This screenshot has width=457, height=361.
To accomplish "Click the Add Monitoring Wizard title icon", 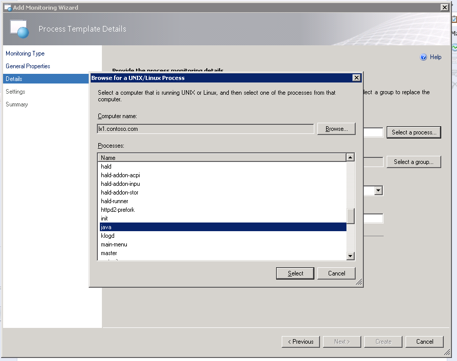I will tap(8, 8).
